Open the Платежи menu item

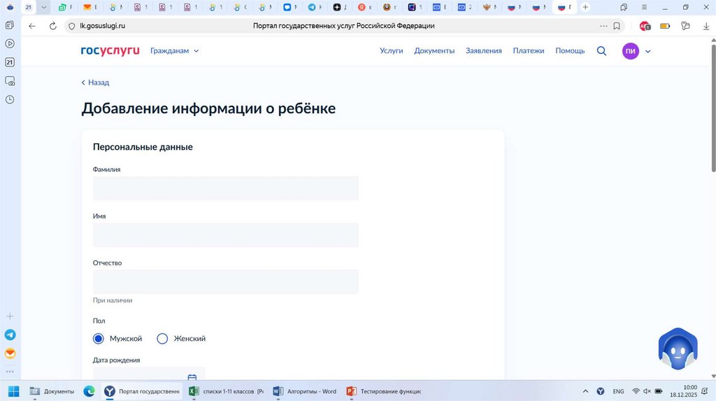528,51
